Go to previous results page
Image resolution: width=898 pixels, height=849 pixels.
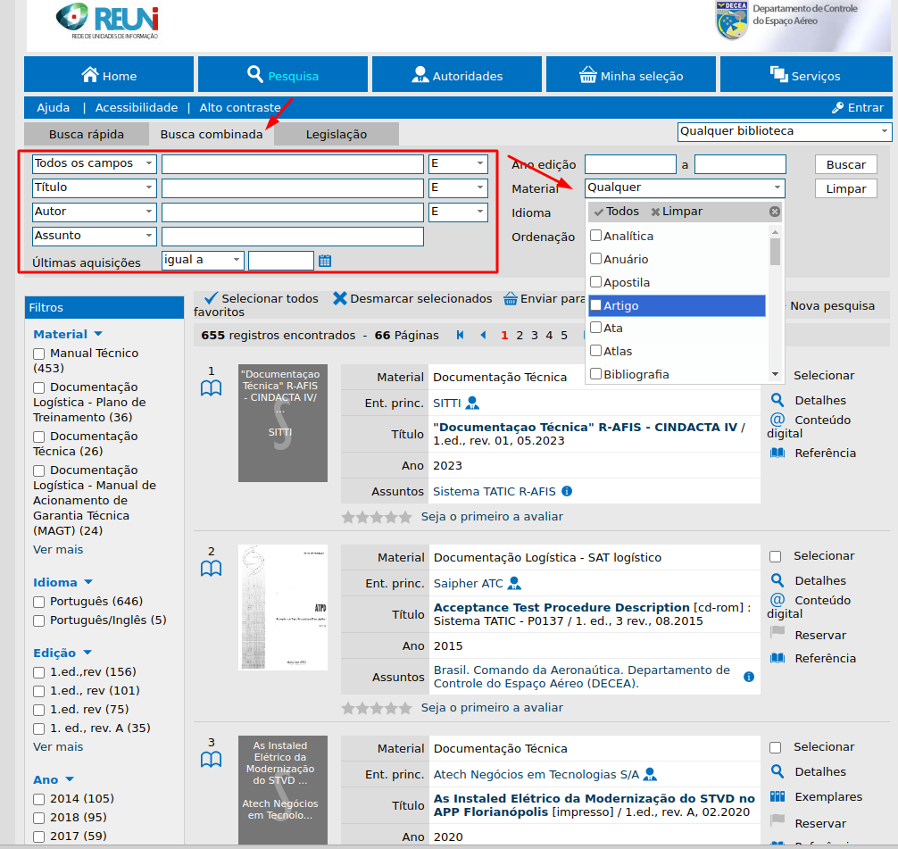483,335
